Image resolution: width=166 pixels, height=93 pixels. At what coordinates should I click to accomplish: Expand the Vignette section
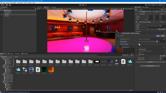pyautogui.click(x=118, y=47)
